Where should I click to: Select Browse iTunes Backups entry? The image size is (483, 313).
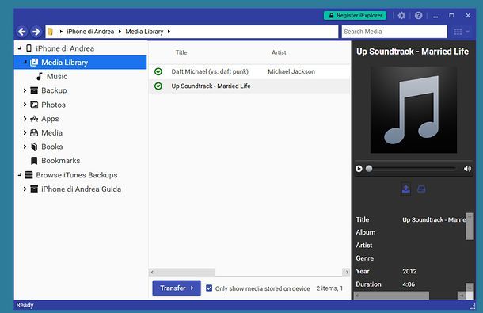[77, 175]
